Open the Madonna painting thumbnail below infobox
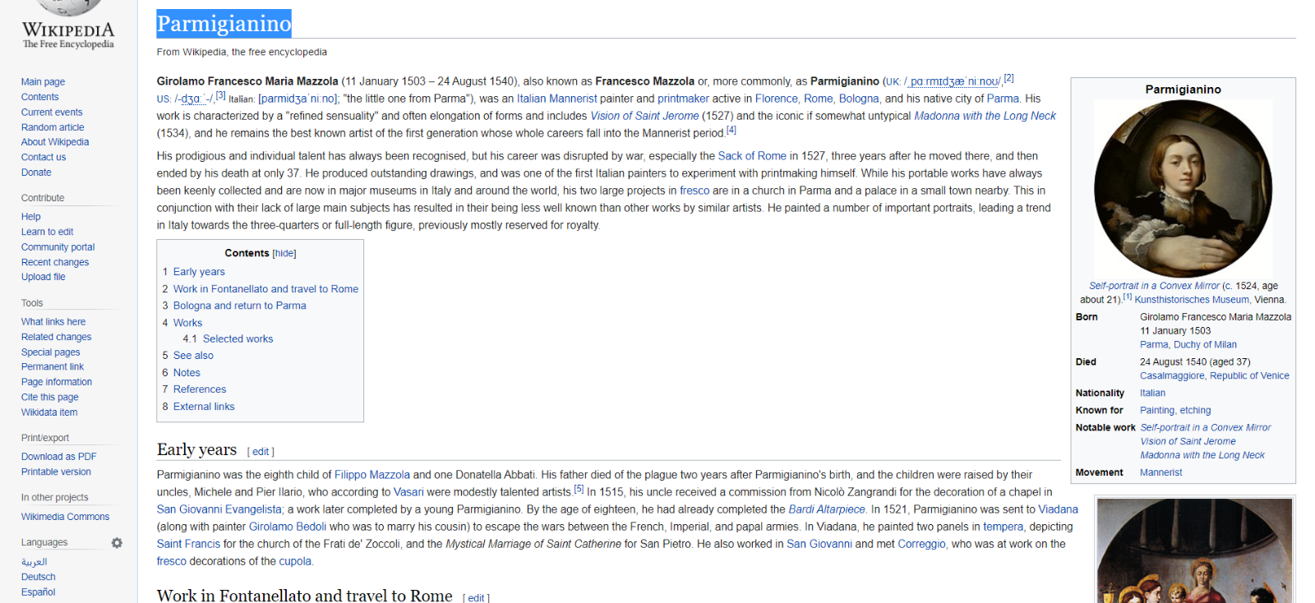The height and width of the screenshot is (603, 1315). click(x=1194, y=550)
